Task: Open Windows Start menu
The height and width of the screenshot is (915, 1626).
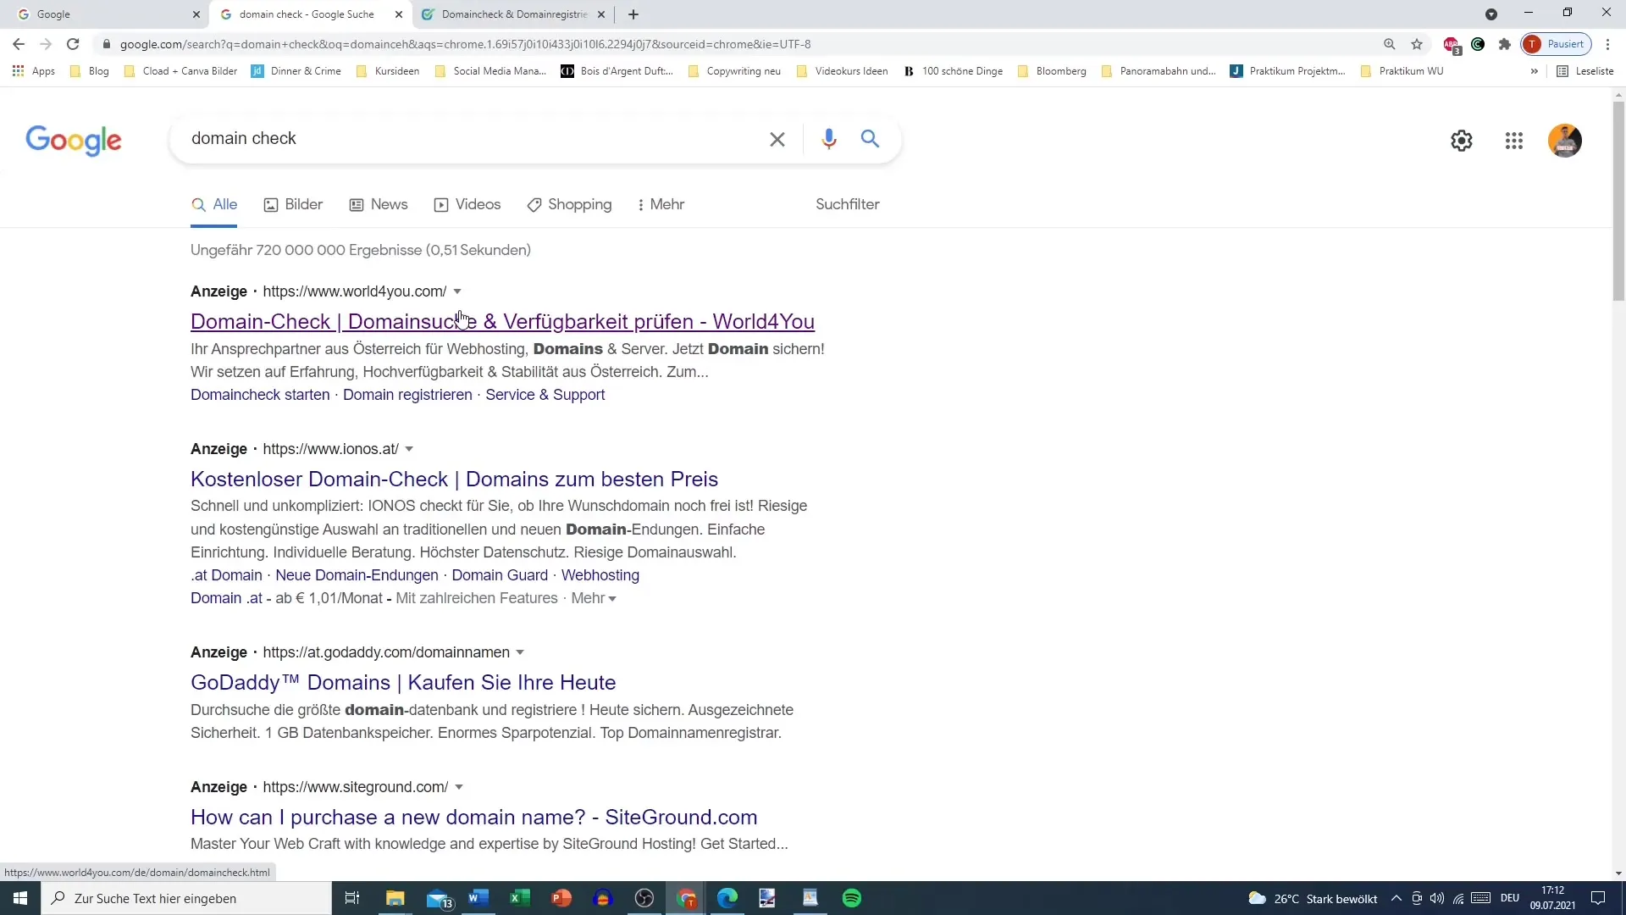Action: [20, 898]
